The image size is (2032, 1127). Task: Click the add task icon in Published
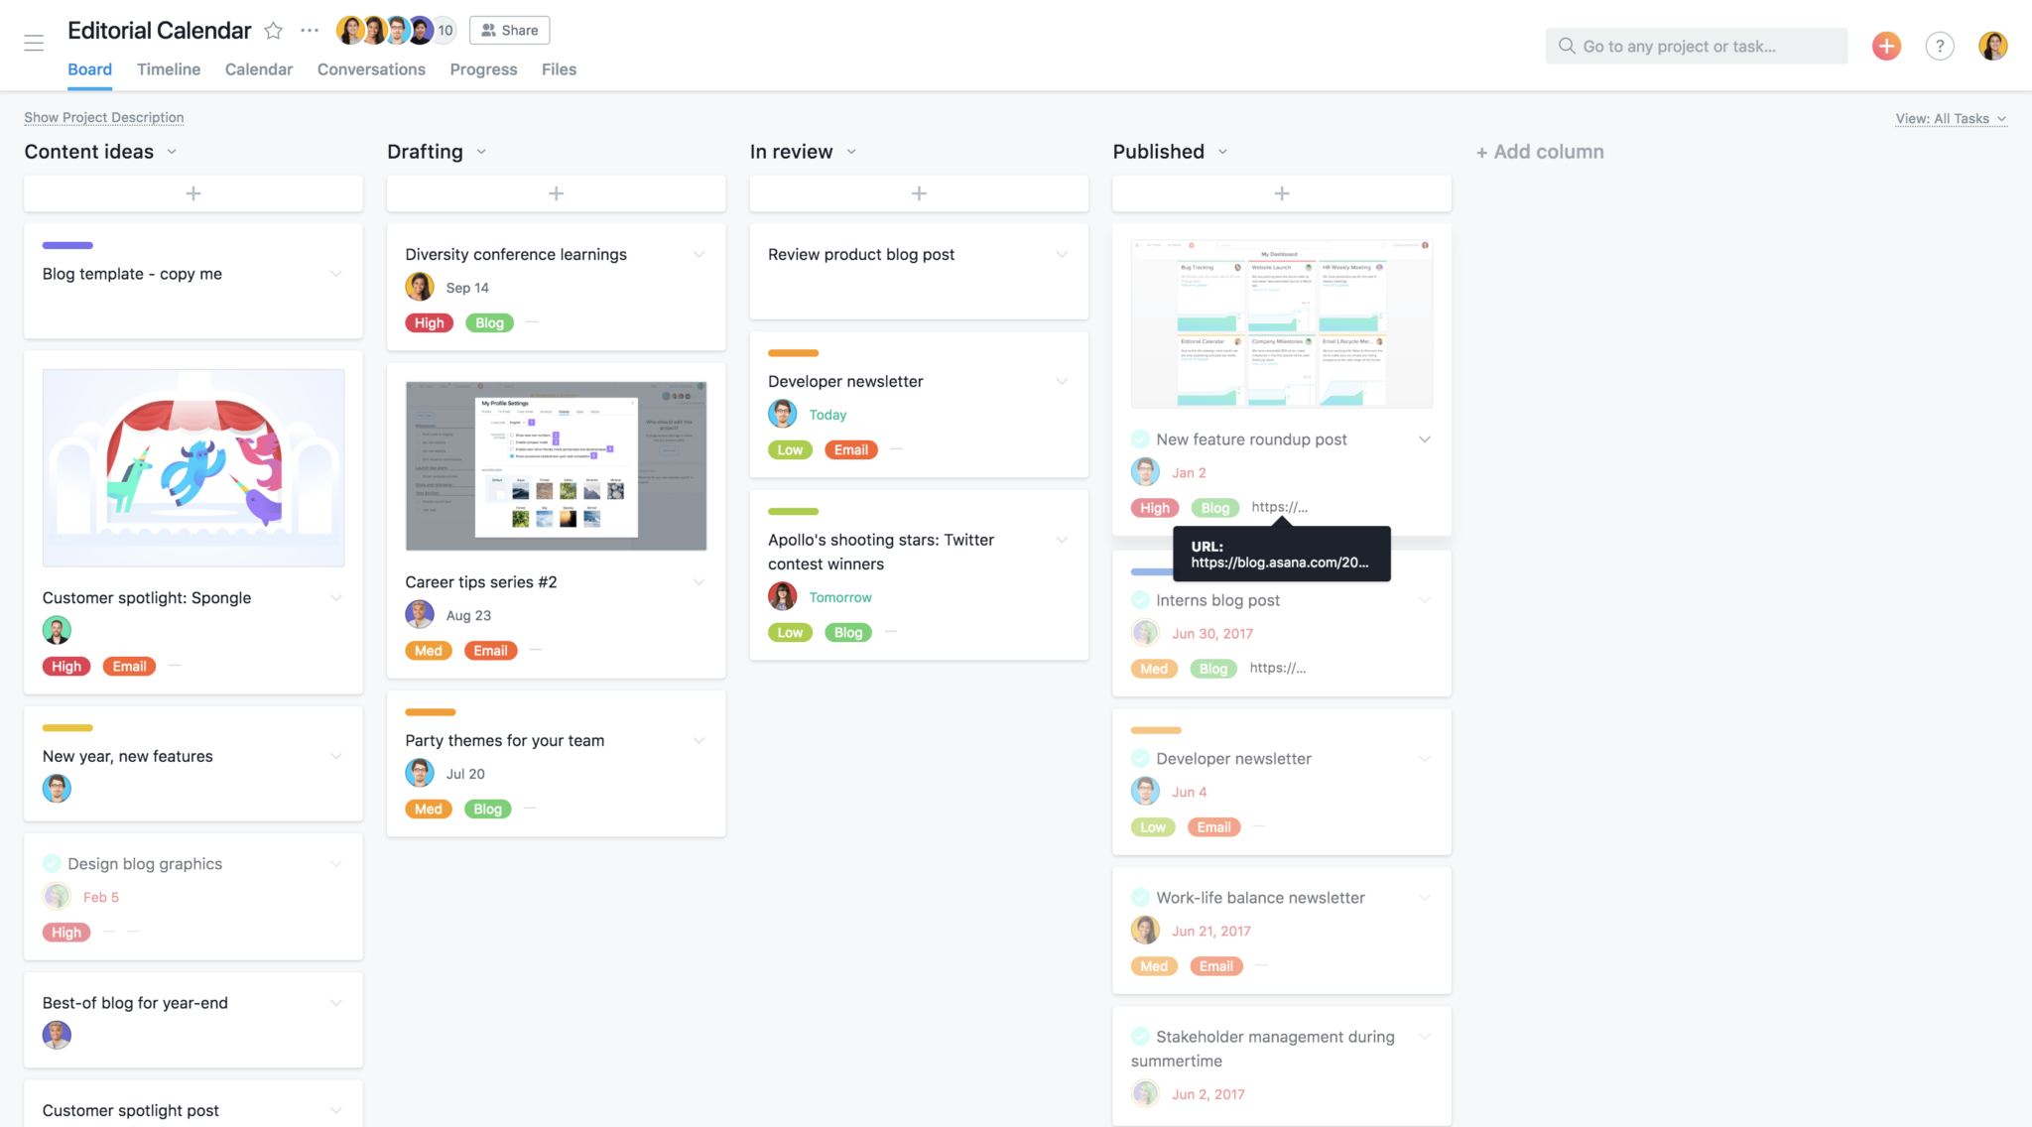(1281, 192)
